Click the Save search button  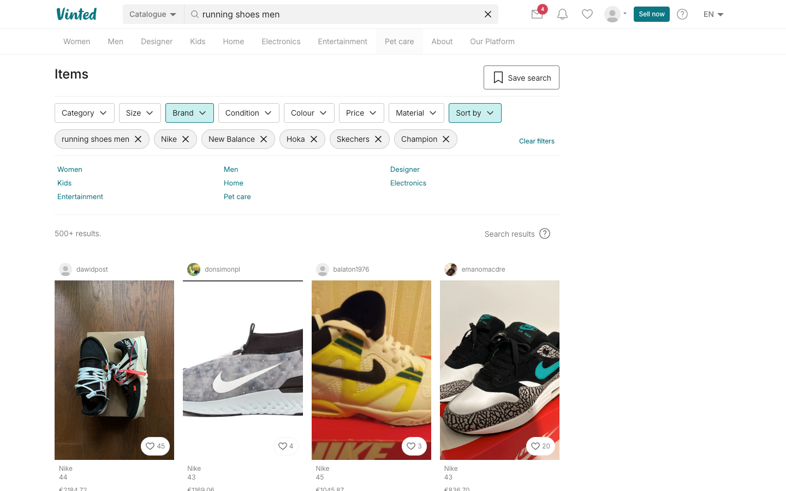[521, 77]
